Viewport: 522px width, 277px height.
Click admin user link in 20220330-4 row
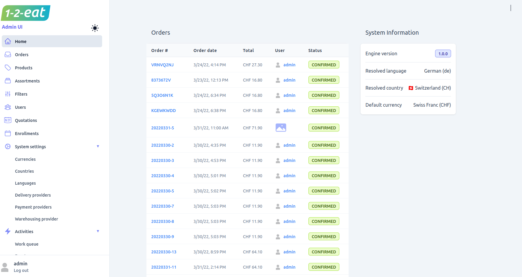pyautogui.click(x=289, y=176)
